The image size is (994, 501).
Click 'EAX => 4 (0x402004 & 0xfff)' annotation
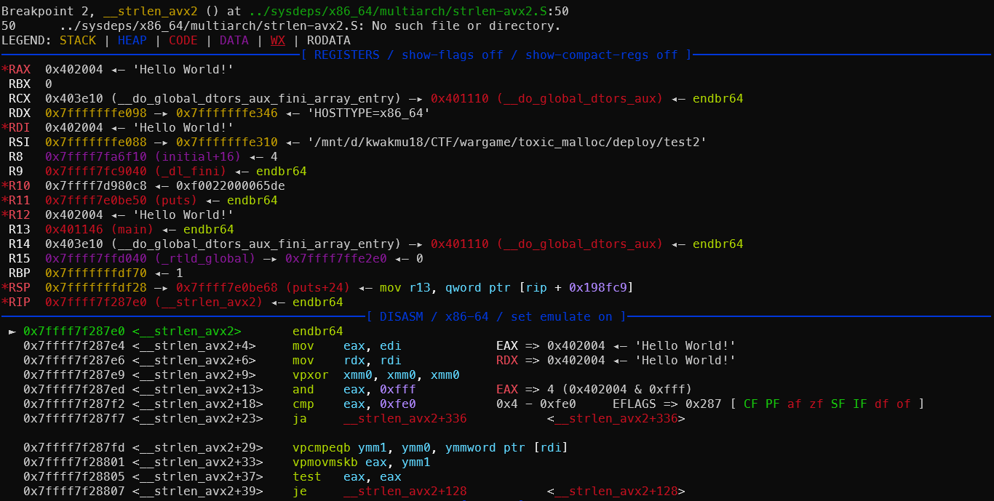594,389
